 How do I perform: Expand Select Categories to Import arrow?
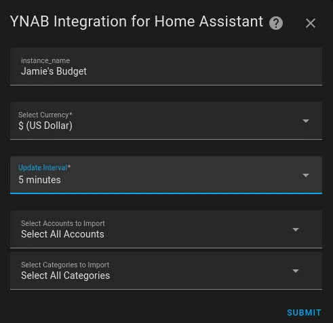tap(296, 271)
